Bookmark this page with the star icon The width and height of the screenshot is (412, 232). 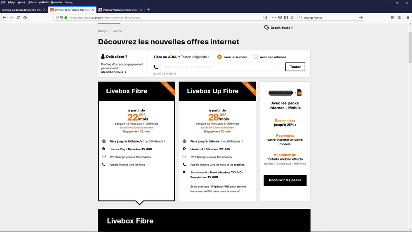[292, 18]
